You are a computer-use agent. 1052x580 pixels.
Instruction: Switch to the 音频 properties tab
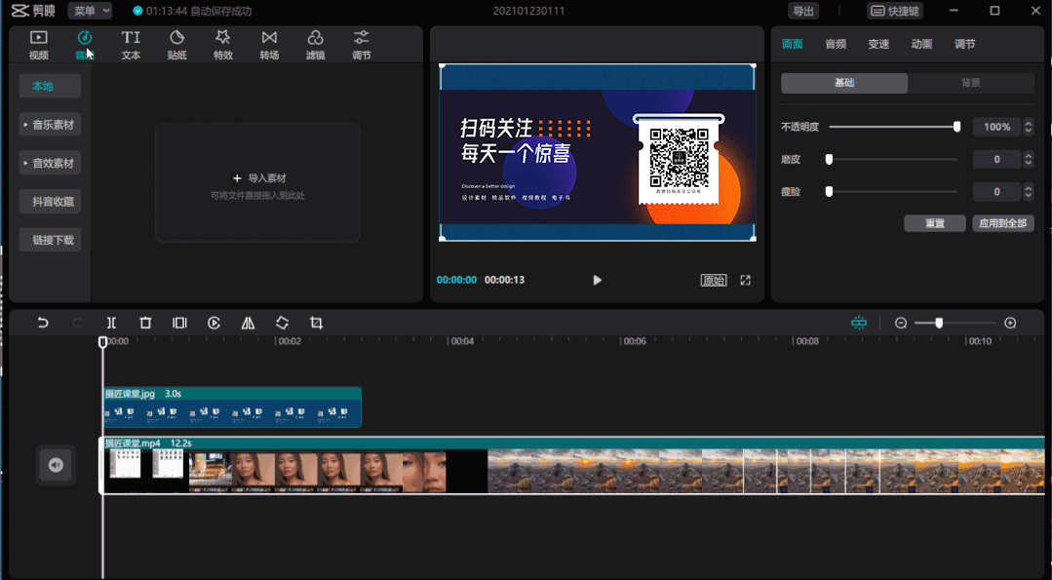836,44
